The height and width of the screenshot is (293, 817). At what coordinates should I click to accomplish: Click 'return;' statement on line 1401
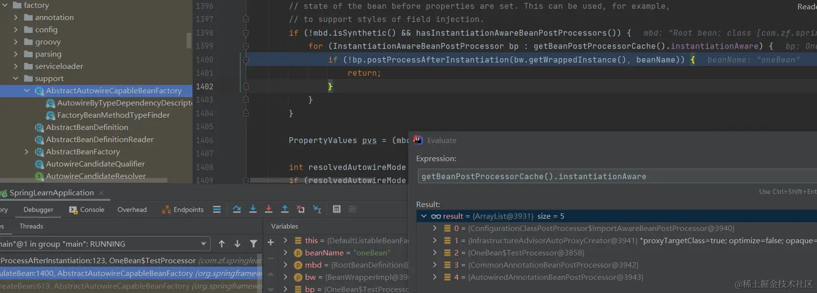[x=364, y=73]
